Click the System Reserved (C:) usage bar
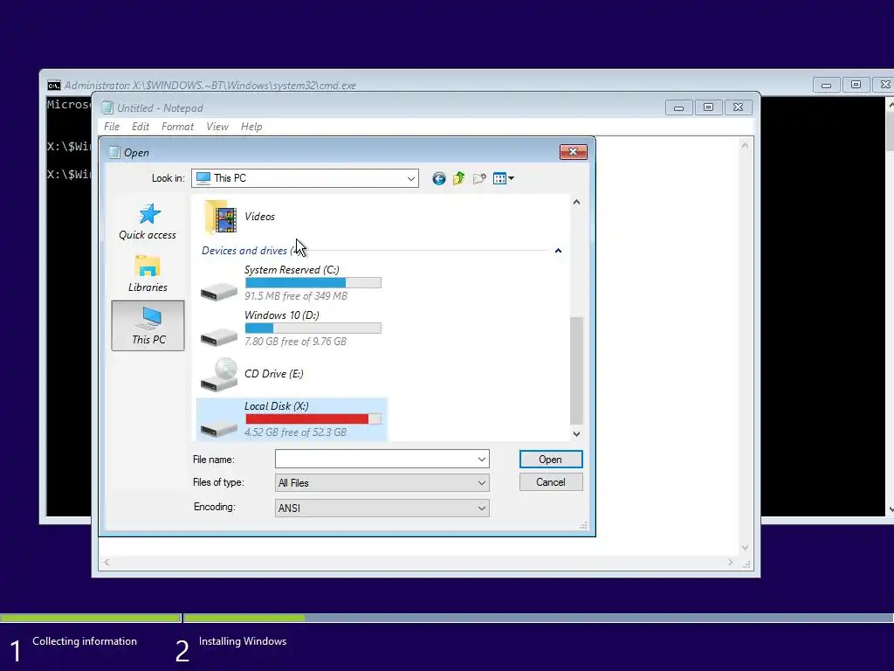 [x=313, y=282]
